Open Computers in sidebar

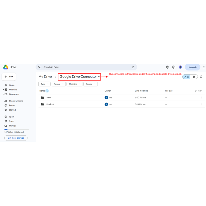(x=14, y=94)
